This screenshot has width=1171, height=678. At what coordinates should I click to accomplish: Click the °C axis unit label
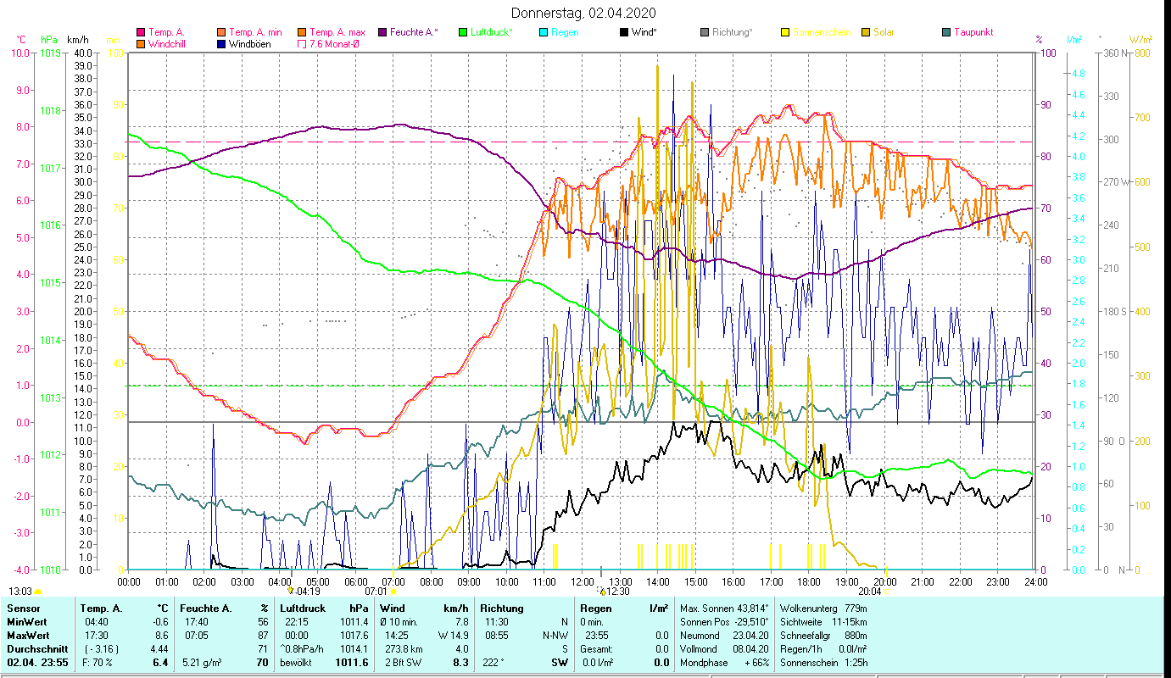point(22,40)
